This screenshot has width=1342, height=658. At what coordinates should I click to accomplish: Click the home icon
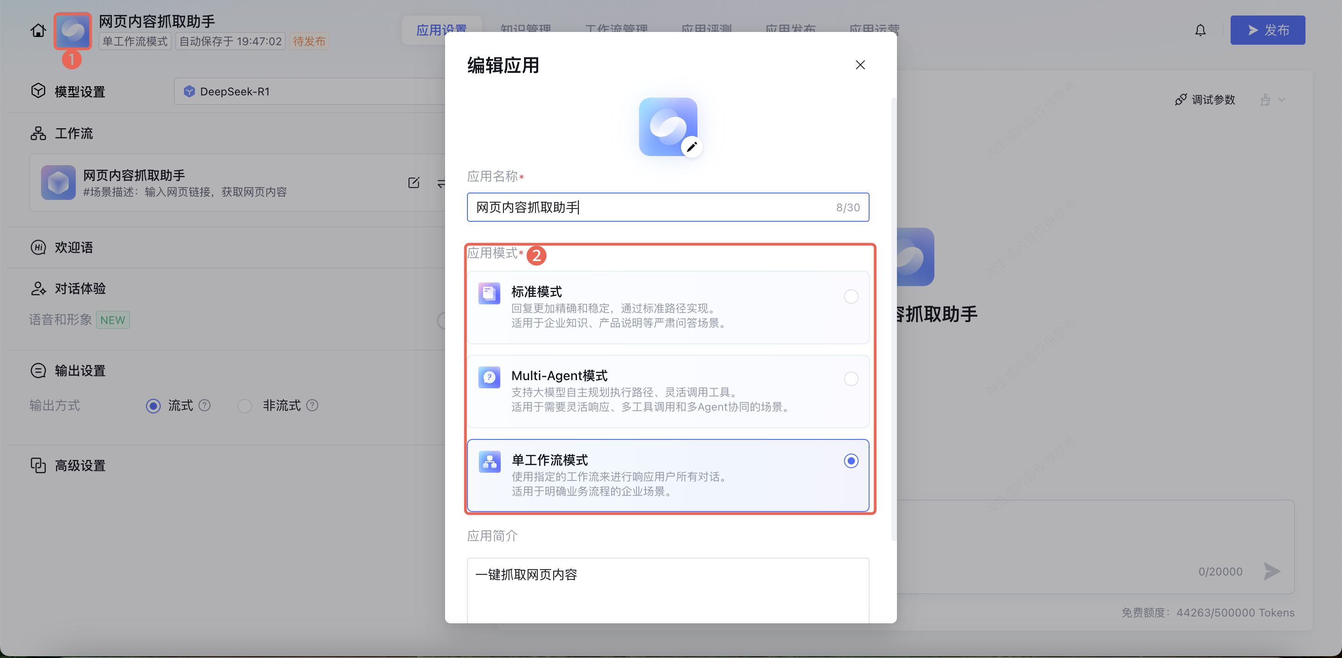tap(37, 30)
